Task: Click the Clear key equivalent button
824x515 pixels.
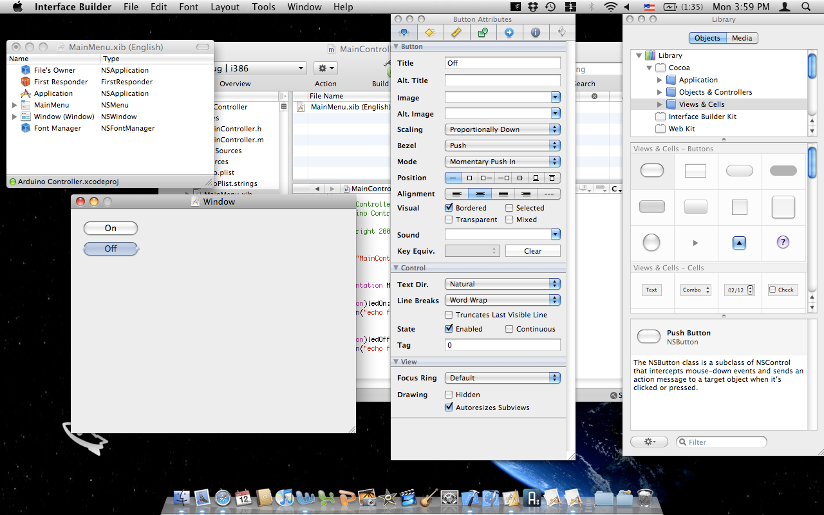Action: 533,251
